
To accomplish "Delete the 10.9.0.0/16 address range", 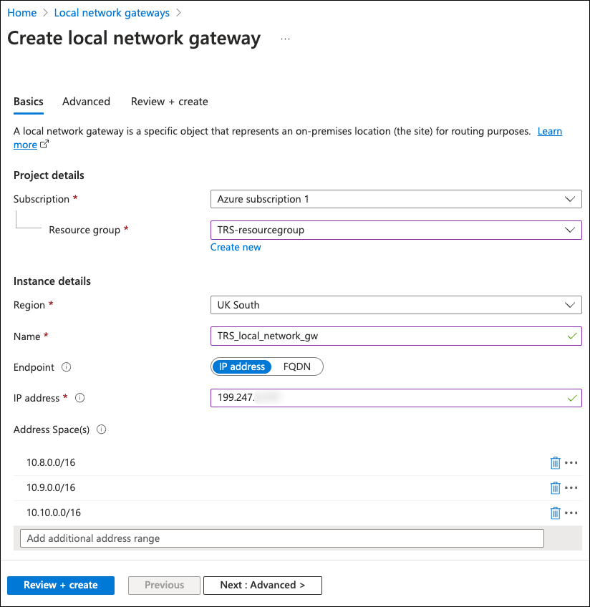I will pos(555,487).
